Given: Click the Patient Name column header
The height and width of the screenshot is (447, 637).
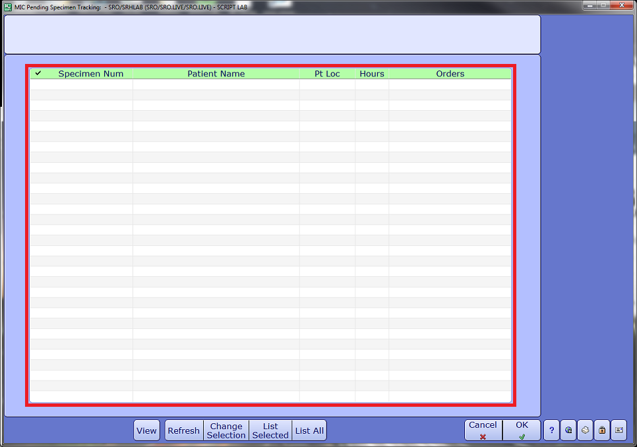Looking at the screenshot, I should point(216,74).
